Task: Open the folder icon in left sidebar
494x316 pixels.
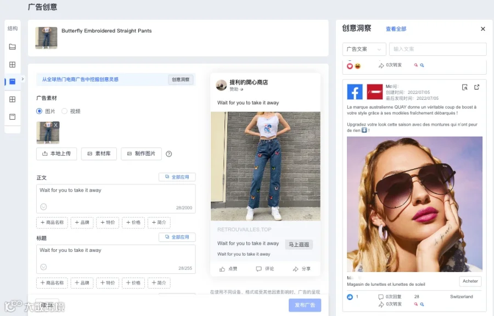Action: (x=12, y=47)
